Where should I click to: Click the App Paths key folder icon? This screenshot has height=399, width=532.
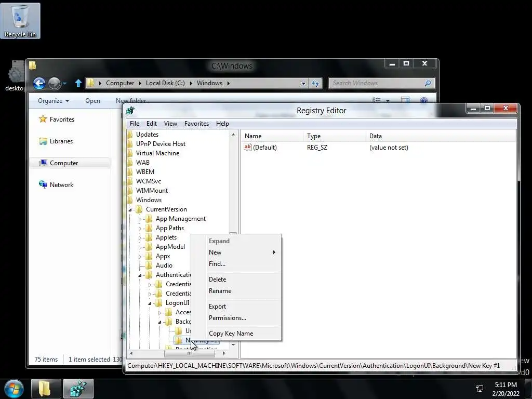[x=149, y=228]
